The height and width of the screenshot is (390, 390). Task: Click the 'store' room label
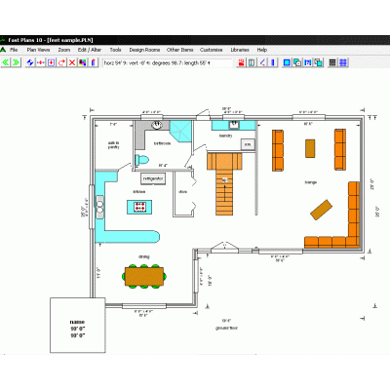(x=183, y=192)
